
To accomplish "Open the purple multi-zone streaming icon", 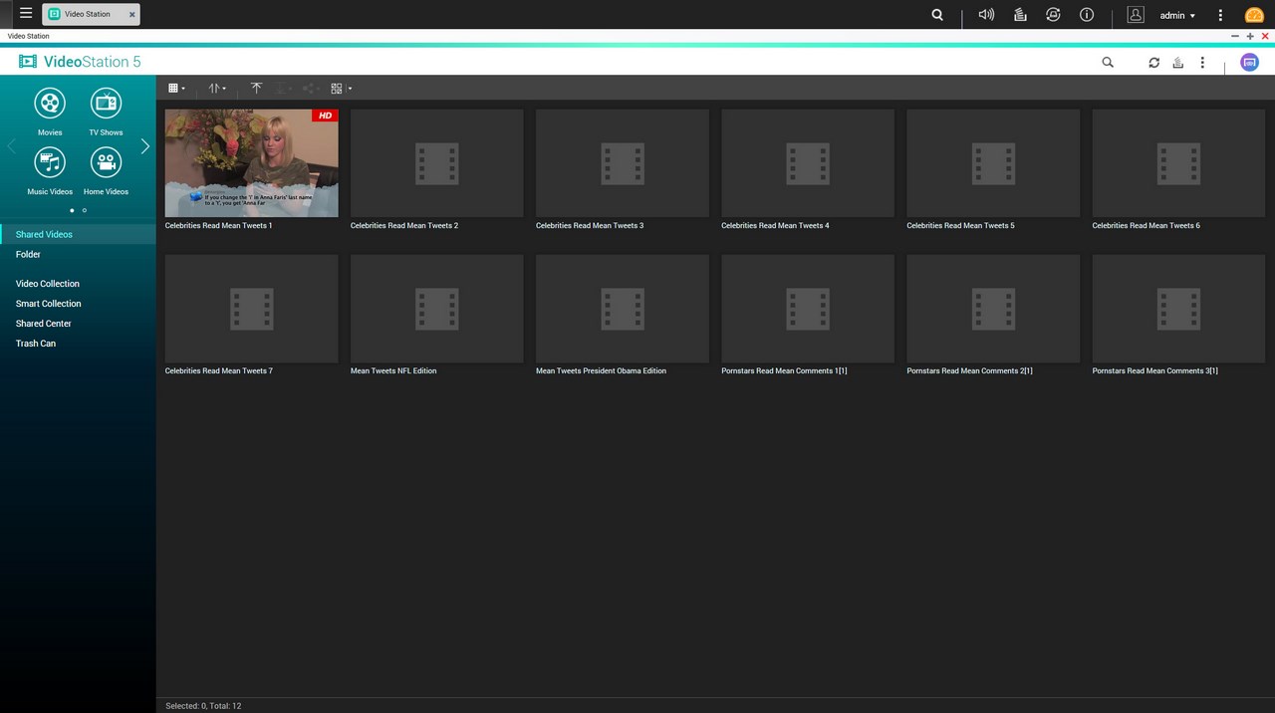I will 1249,62.
